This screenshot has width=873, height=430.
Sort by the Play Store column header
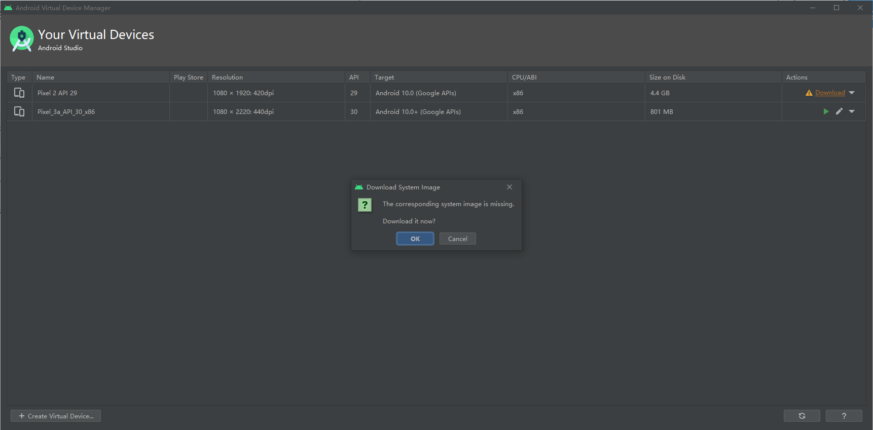tap(188, 77)
